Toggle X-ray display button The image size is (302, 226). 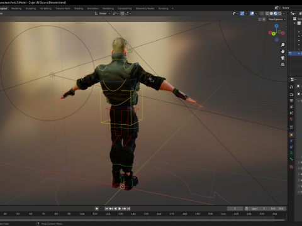(x=262, y=13)
